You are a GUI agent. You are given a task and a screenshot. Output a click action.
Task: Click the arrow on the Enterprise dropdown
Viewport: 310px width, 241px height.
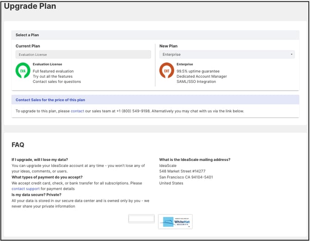point(291,55)
